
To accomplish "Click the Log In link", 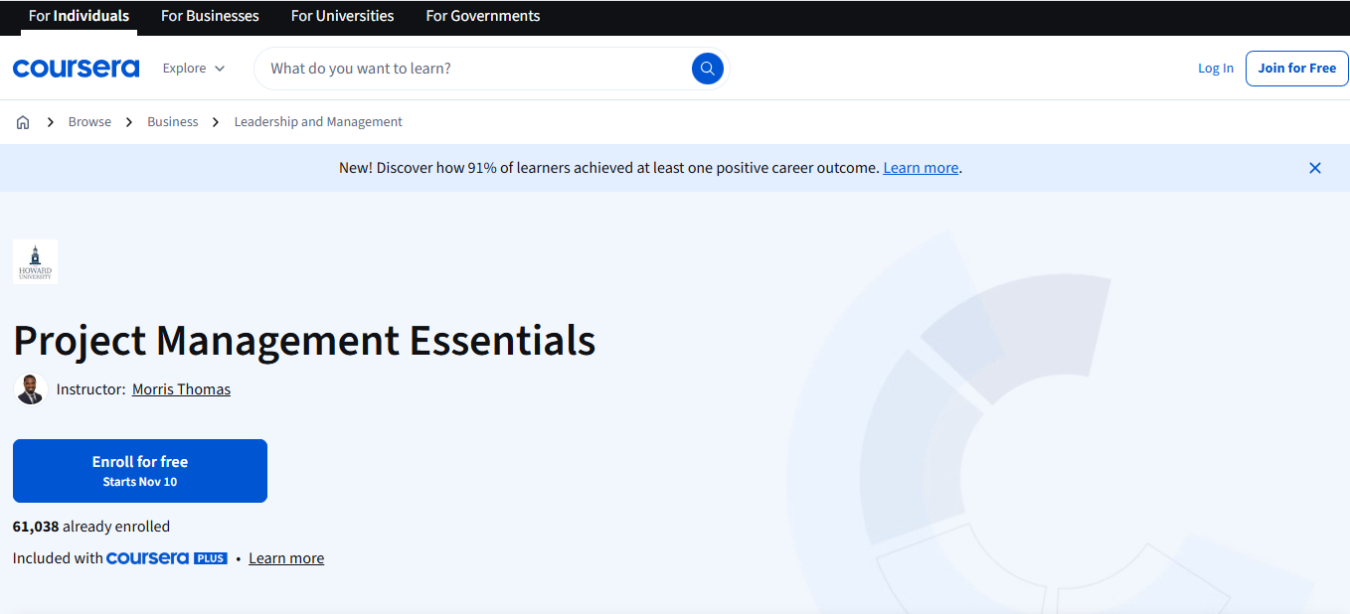I will coord(1215,68).
